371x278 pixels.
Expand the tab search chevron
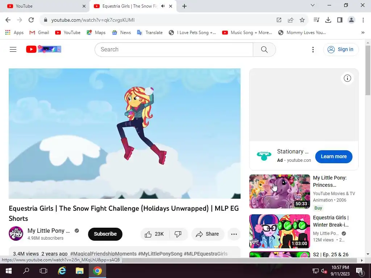[x=313, y=5]
